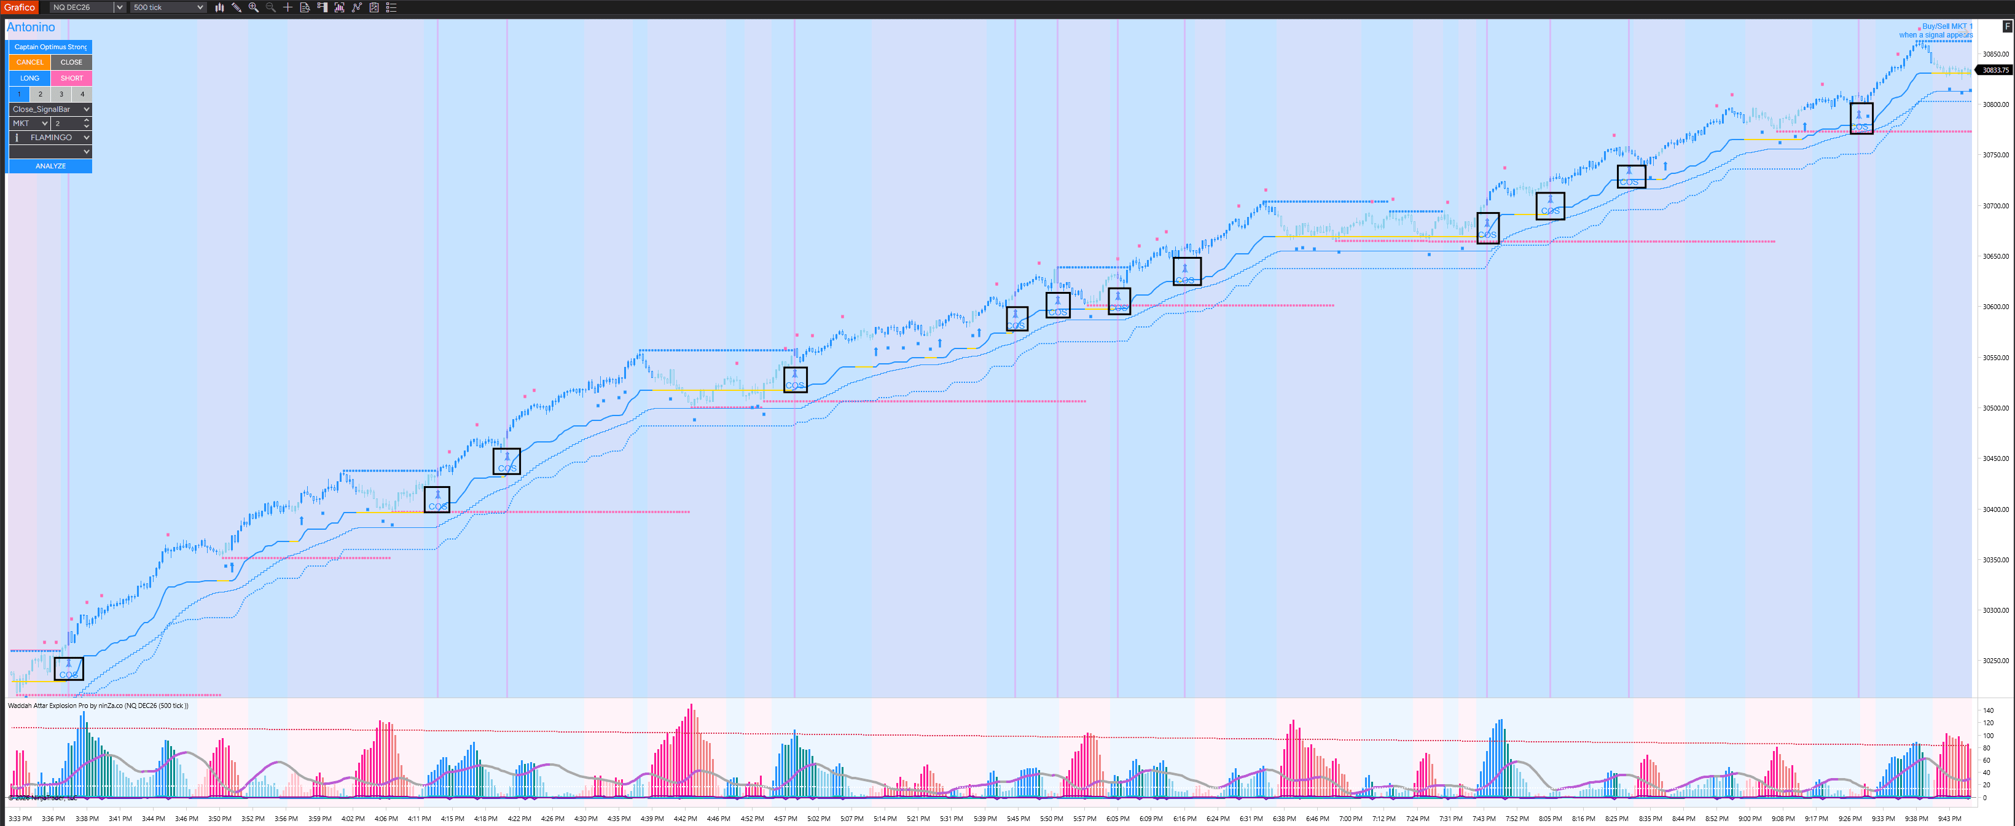Click the pink SHORT button
This screenshot has width=2015, height=826.
coord(71,78)
